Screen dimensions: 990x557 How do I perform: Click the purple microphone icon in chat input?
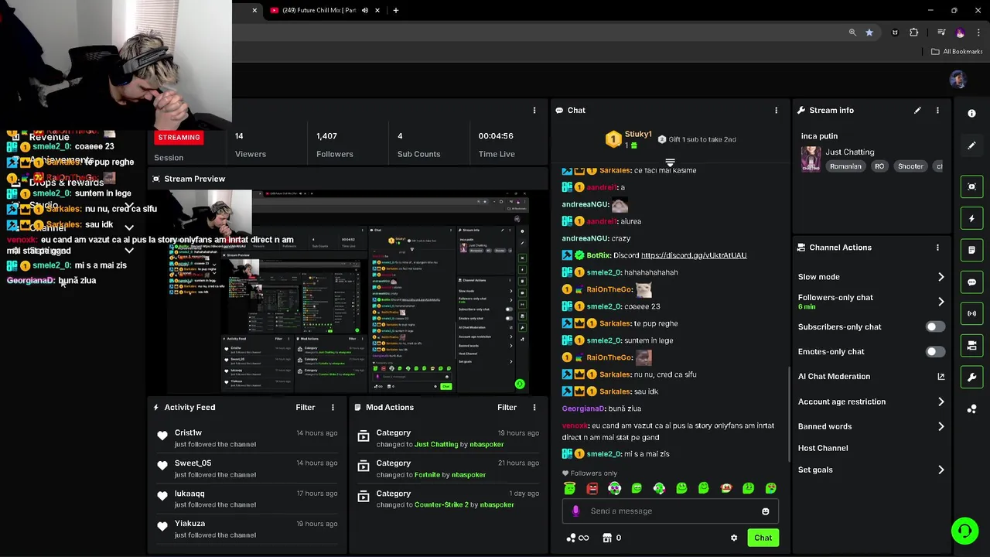point(575,511)
